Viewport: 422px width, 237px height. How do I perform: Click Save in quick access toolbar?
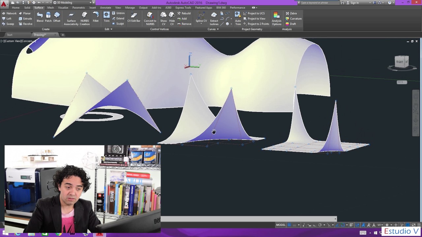coord(23,3)
